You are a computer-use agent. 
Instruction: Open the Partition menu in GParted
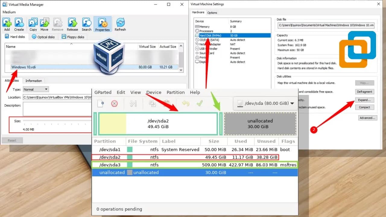point(176,92)
